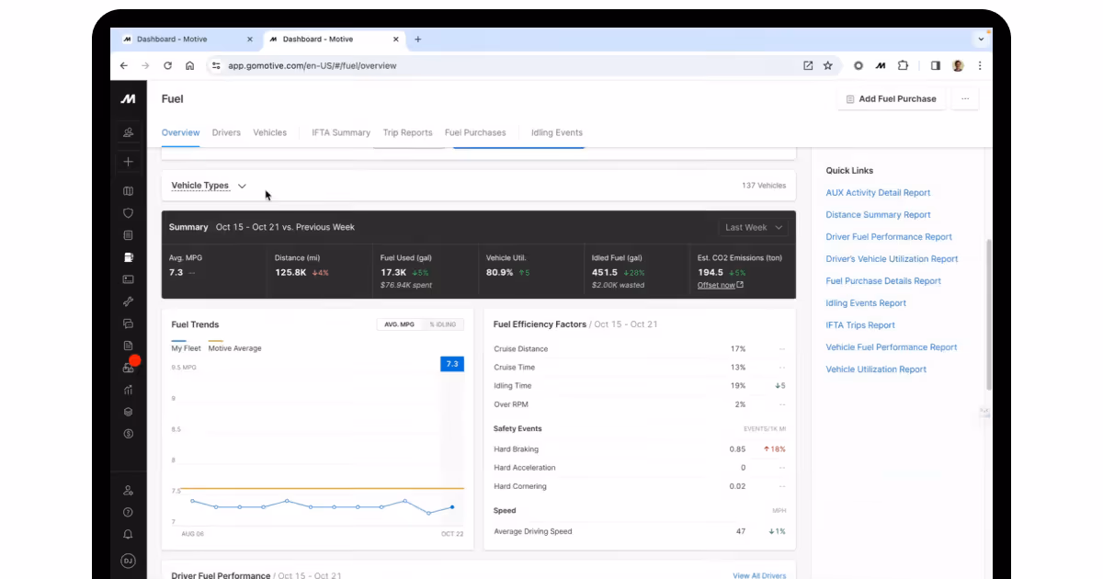Open the Idling Events tab
This screenshot has height=579, width=1103.
pyautogui.click(x=557, y=132)
